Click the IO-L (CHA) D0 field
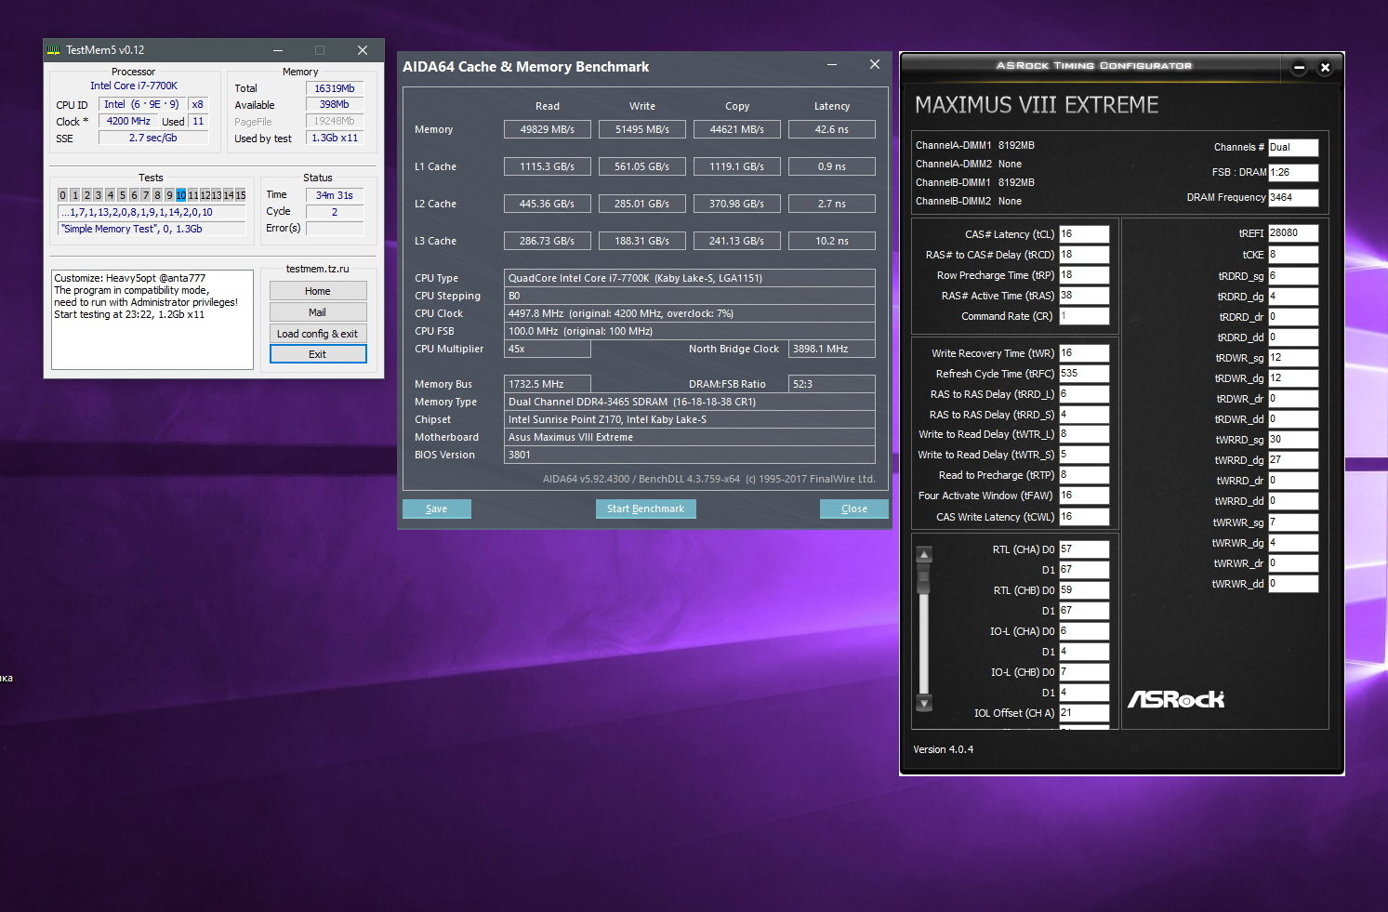The height and width of the screenshot is (912, 1388). coord(1084,631)
